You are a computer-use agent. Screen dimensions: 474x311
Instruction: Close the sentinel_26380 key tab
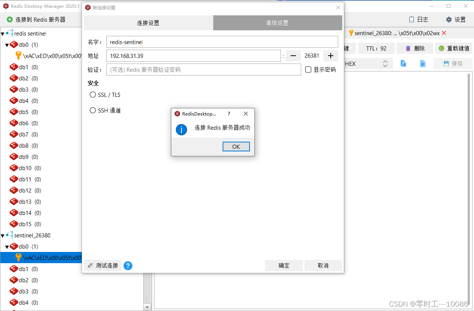(x=444, y=33)
